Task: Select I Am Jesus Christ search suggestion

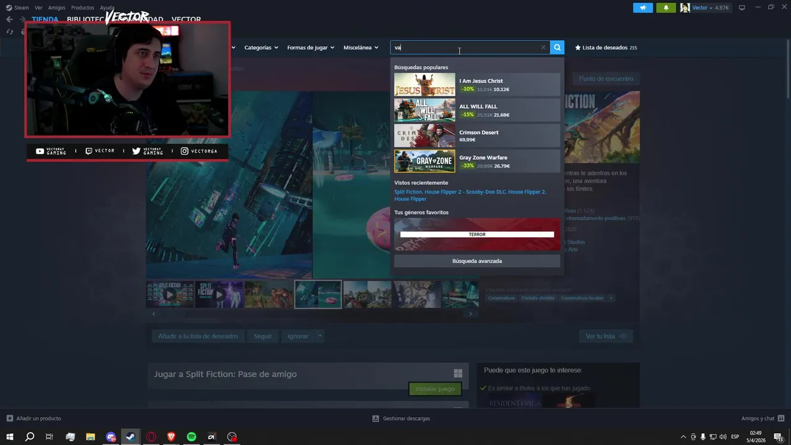Action: 477,85
